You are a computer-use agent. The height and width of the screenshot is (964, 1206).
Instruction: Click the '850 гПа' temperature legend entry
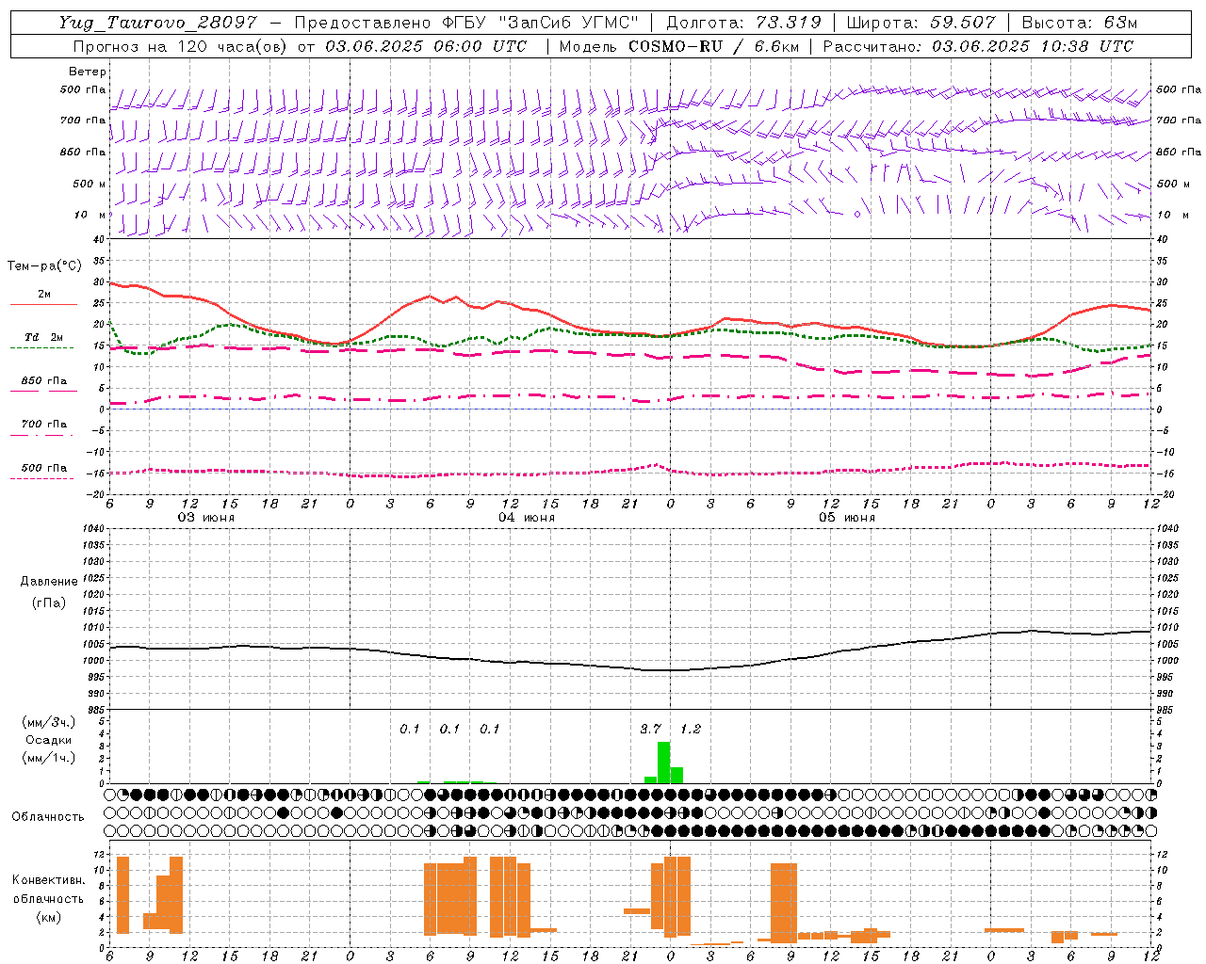point(43,381)
